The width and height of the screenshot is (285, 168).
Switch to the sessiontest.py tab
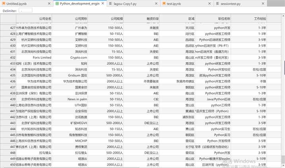240,4
